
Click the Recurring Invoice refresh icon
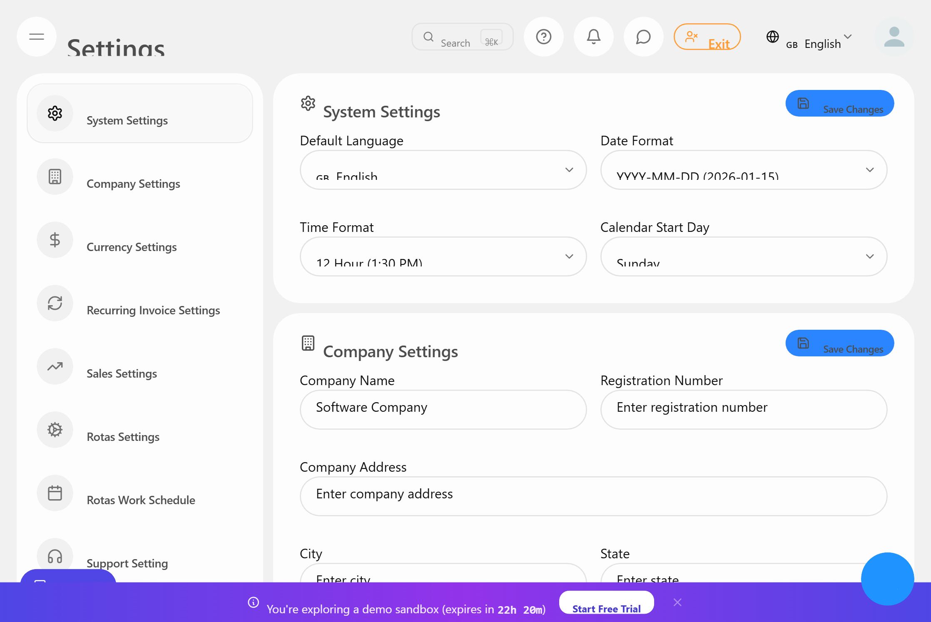point(55,303)
